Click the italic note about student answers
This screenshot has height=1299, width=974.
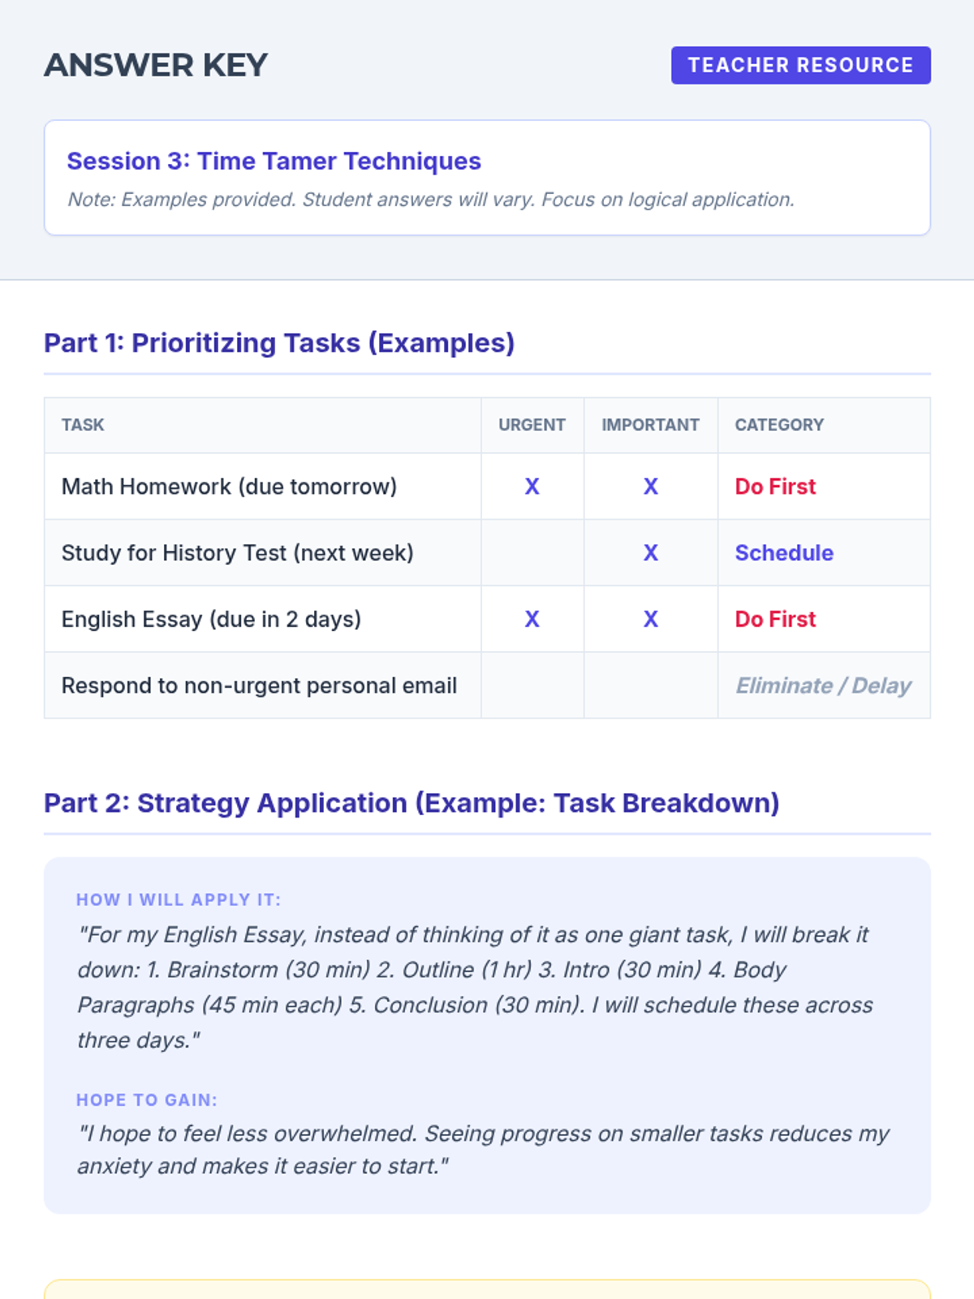pyautogui.click(x=430, y=200)
